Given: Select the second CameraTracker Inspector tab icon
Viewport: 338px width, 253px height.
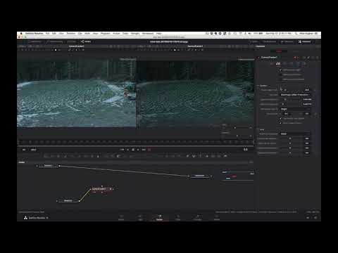Looking at the screenshot, I should [278, 63].
